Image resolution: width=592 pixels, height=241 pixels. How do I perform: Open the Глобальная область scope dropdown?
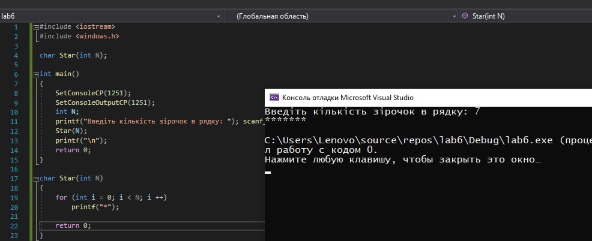click(x=340, y=16)
